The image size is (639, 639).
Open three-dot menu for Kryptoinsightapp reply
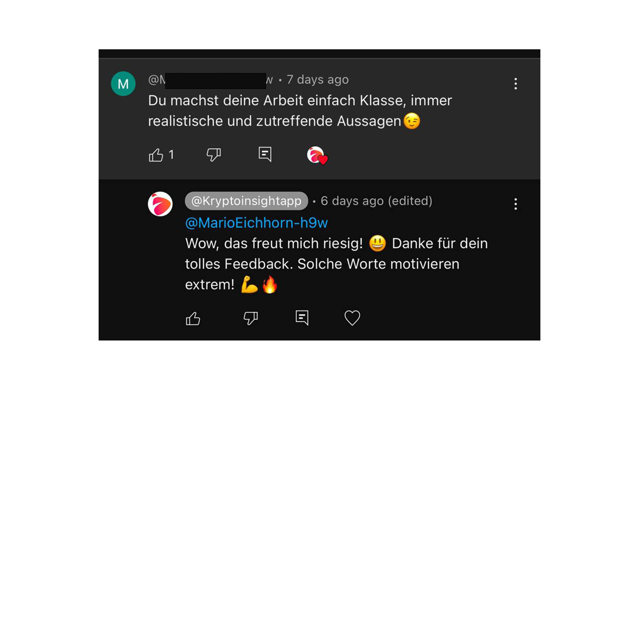pos(516,204)
